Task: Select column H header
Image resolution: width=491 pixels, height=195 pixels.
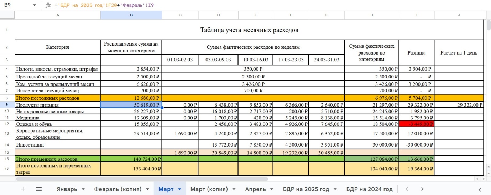Action: point(371,15)
